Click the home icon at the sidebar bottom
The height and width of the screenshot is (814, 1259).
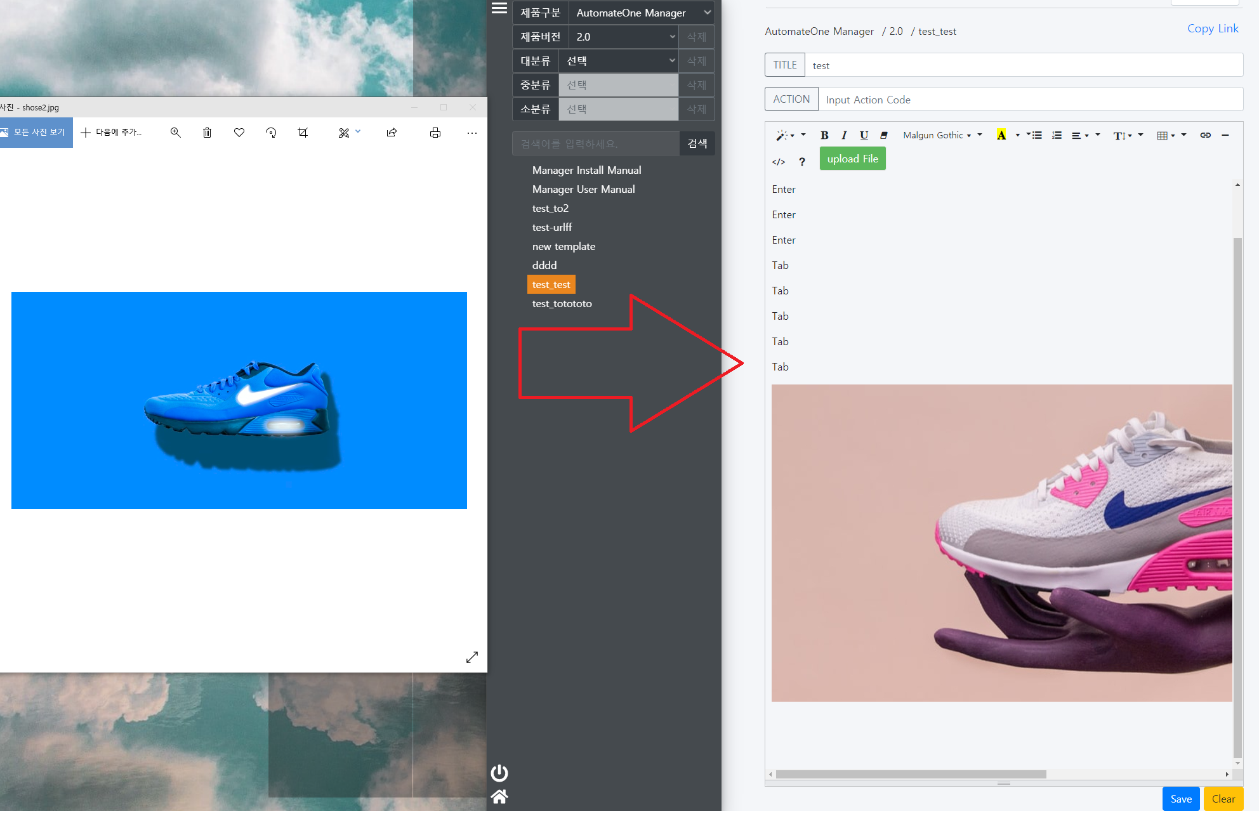(499, 797)
